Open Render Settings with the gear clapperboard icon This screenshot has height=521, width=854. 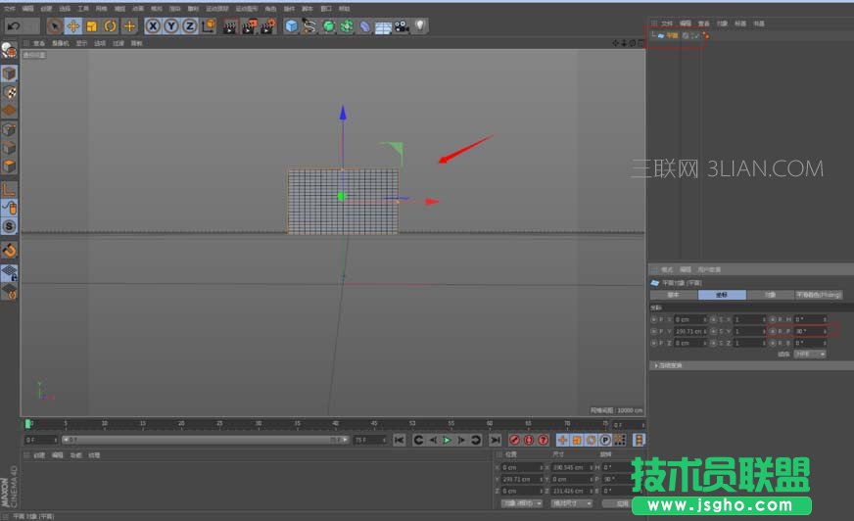[268, 26]
